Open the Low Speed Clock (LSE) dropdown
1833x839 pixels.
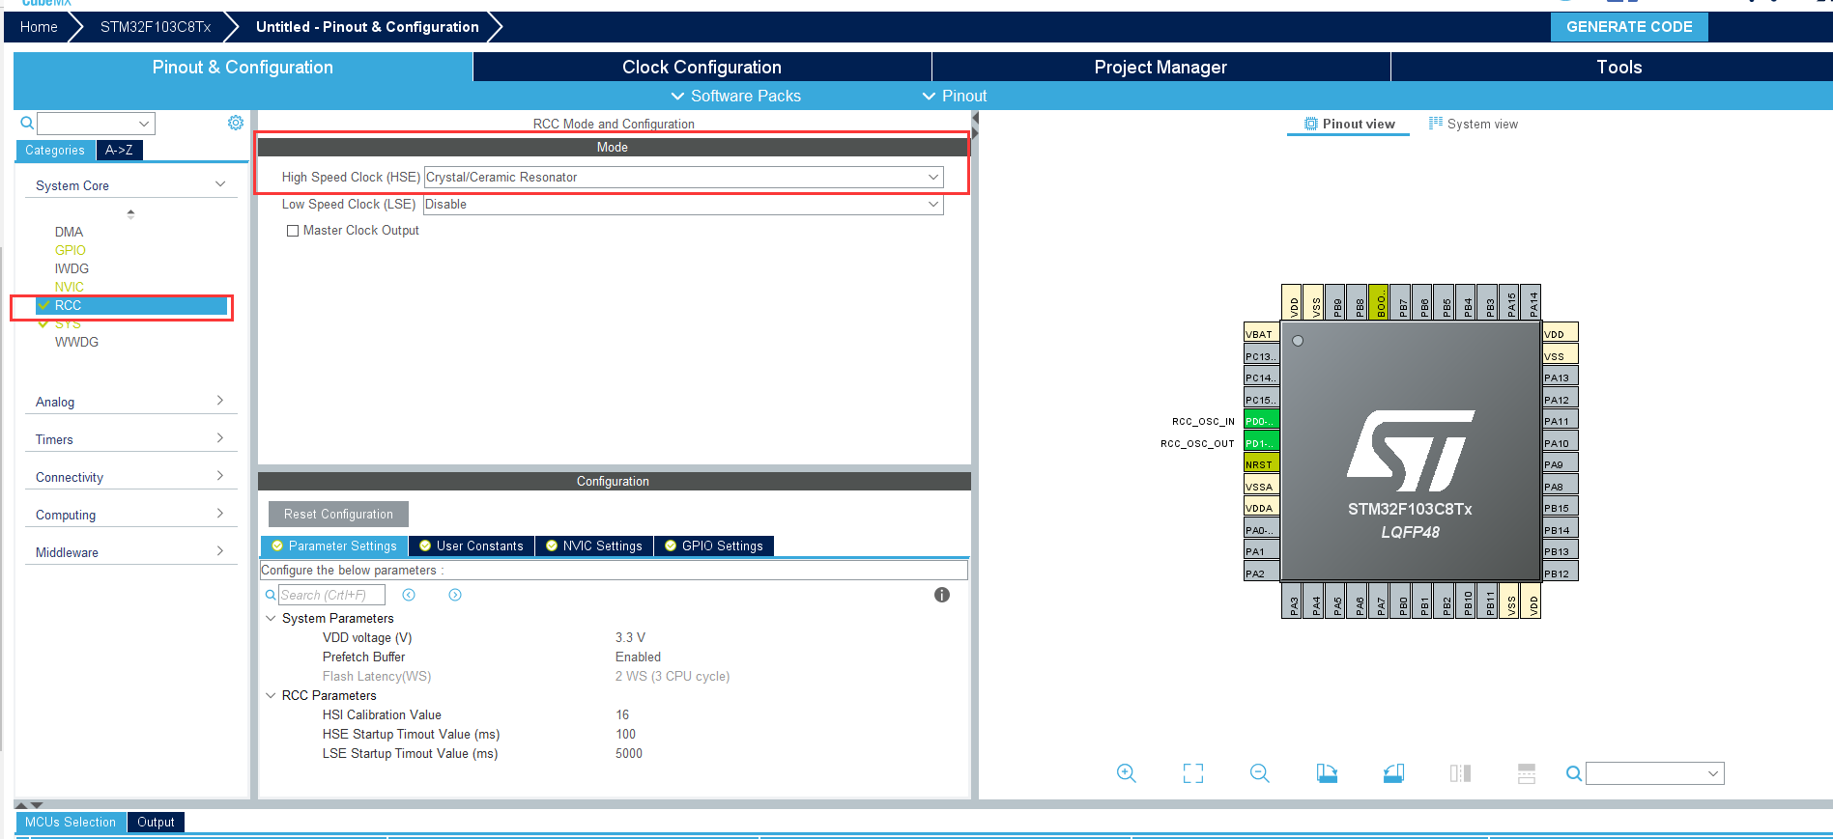pos(683,205)
